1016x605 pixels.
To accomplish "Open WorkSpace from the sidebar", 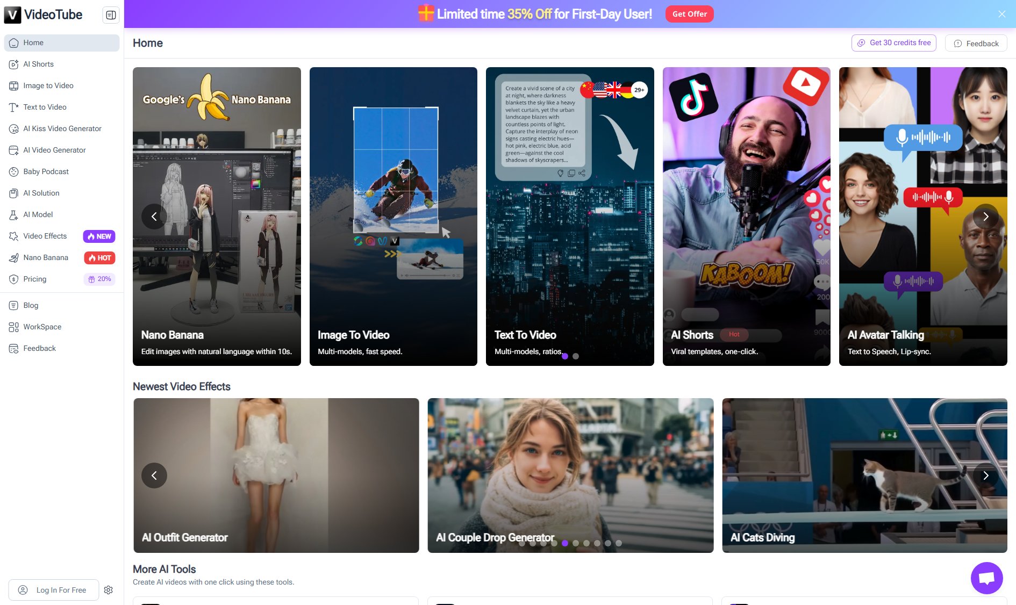I will coord(42,327).
